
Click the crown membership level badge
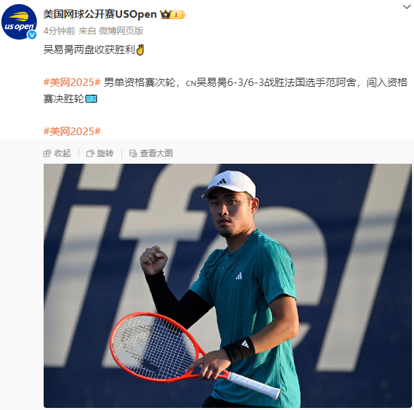point(173,14)
